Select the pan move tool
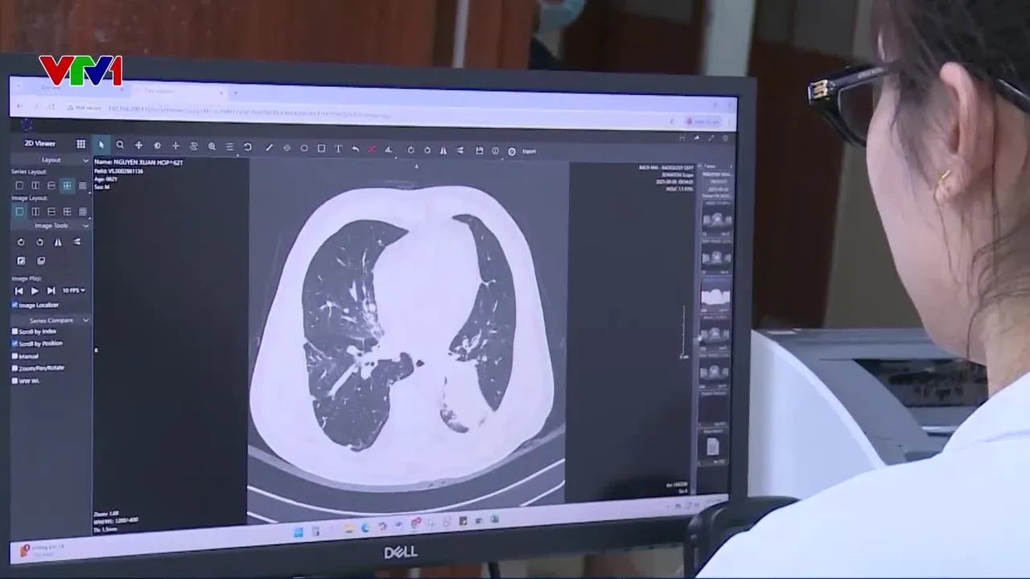Screen dimensions: 1030x579 point(138,146)
